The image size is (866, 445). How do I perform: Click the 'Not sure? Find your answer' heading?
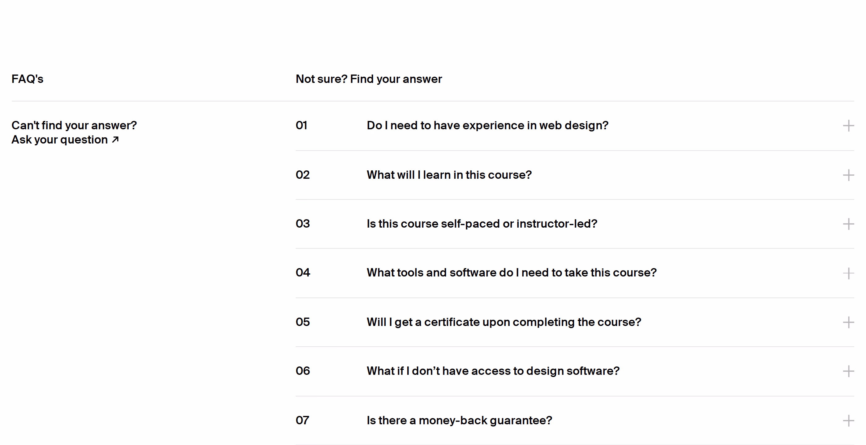[x=369, y=79]
